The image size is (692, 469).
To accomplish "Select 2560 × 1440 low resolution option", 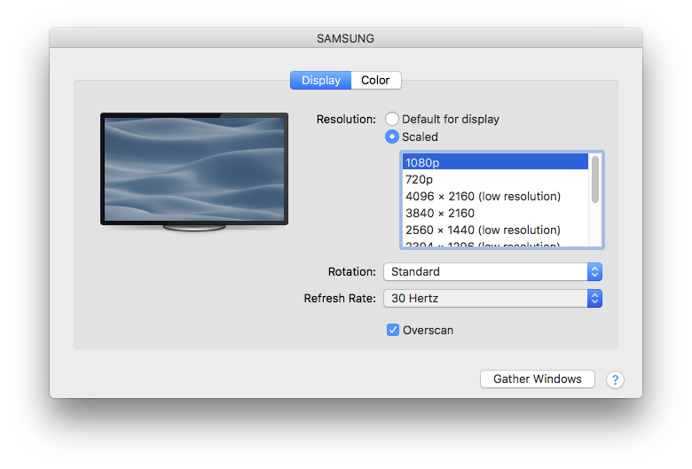I will pos(495,230).
